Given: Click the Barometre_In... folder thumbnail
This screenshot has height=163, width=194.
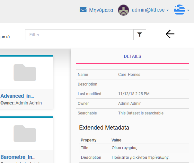Looking at the screenshot, I should click(25, 134).
